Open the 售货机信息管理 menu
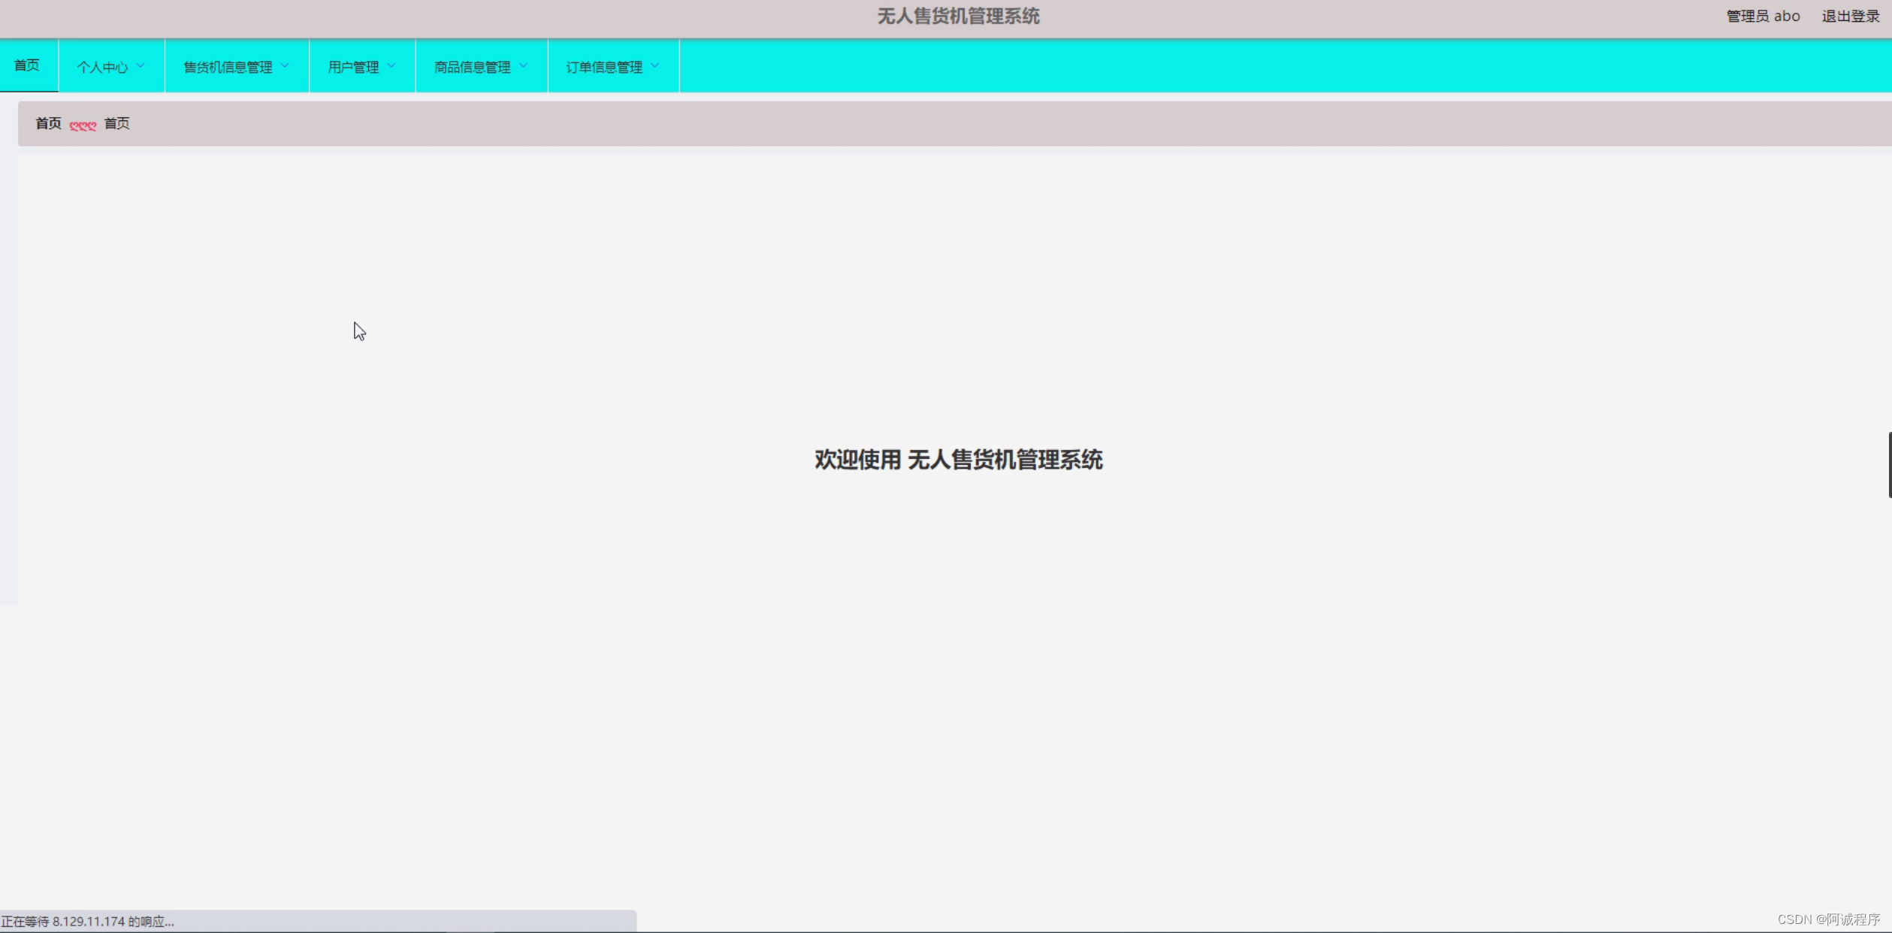Screen dimensions: 1892x933 click(x=228, y=68)
